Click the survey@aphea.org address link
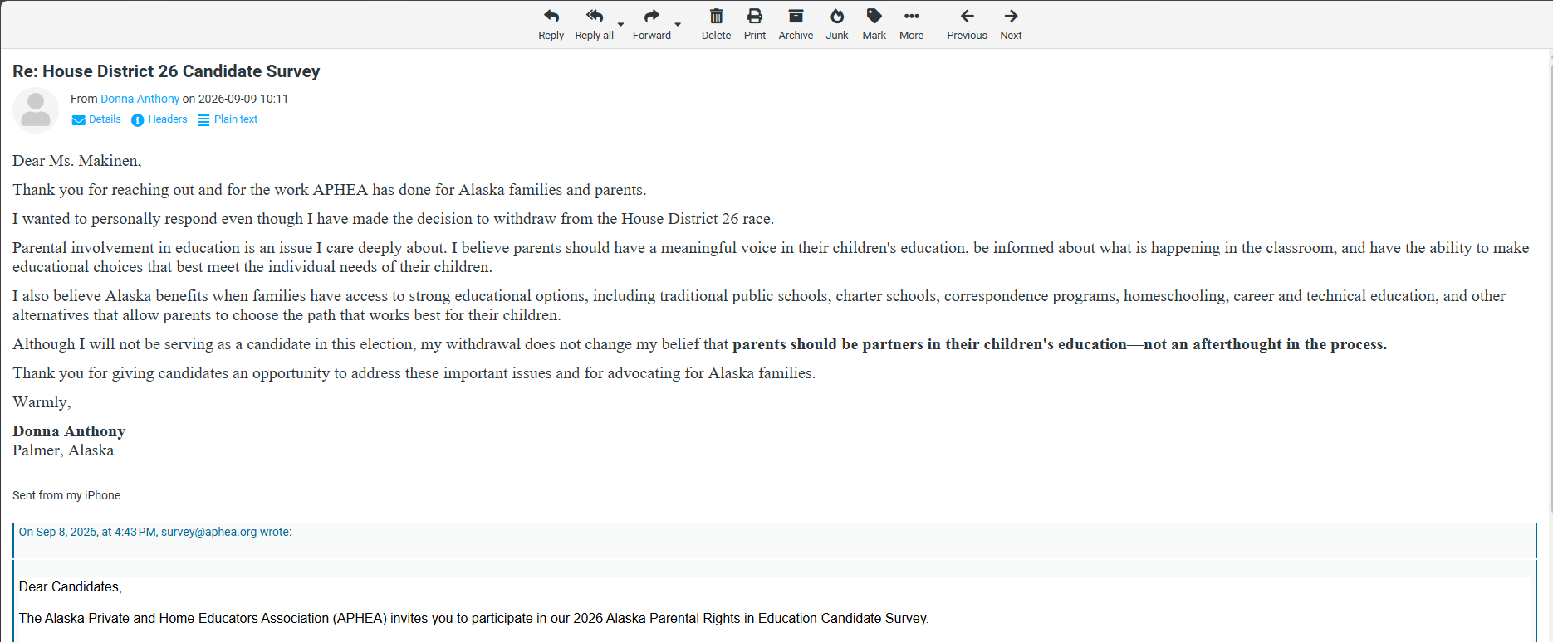This screenshot has height=642, width=1553. [x=208, y=532]
